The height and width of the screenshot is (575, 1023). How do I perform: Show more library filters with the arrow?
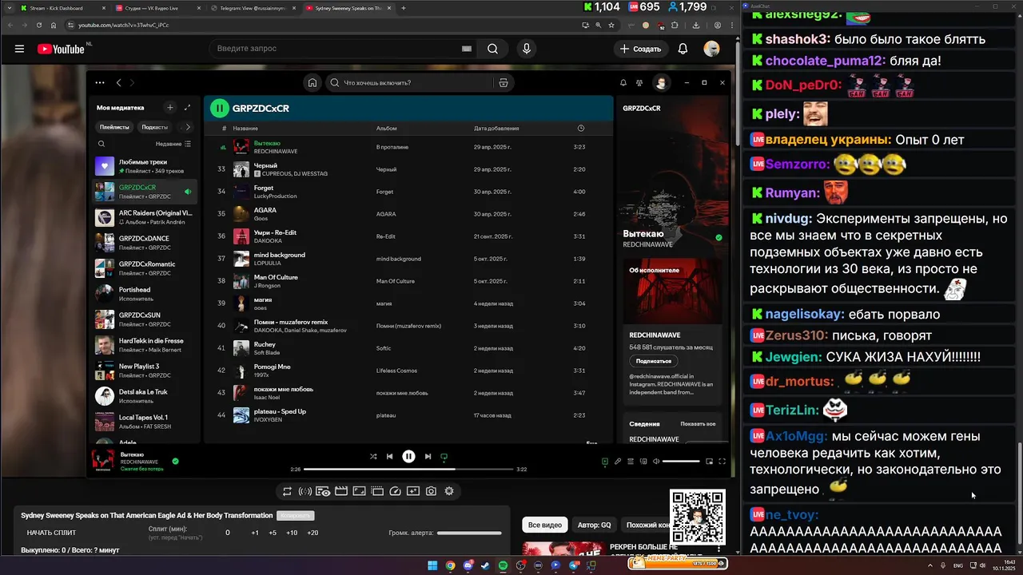click(188, 127)
